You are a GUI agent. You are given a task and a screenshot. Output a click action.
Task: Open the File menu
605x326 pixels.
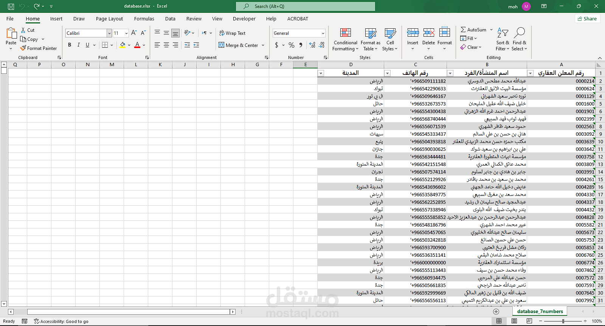pyautogui.click(x=10, y=19)
